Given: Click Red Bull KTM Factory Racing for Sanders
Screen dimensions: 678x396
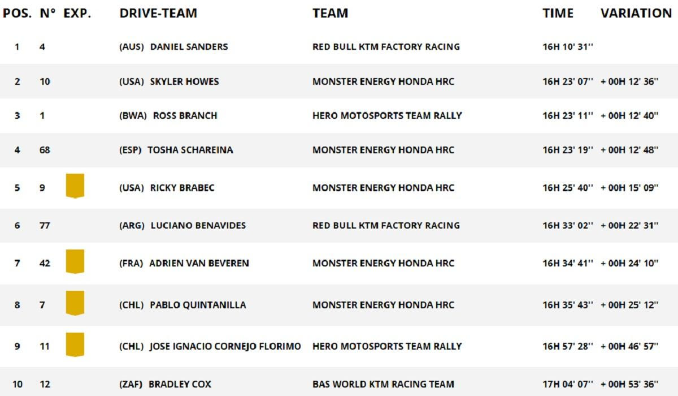Looking at the screenshot, I should click(x=386, y=47).
